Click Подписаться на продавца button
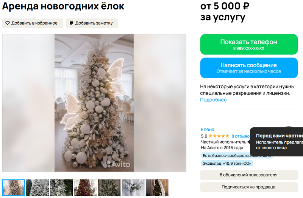This screenshot has height=198, width=303. 249,187
